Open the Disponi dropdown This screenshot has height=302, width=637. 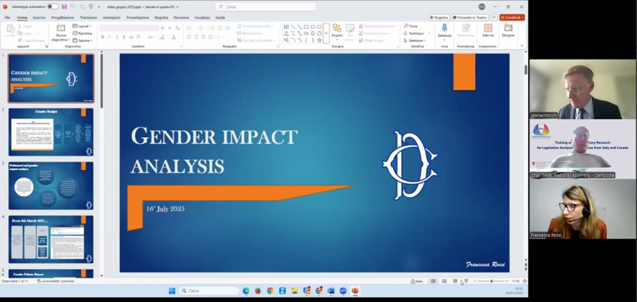[337, 32]
